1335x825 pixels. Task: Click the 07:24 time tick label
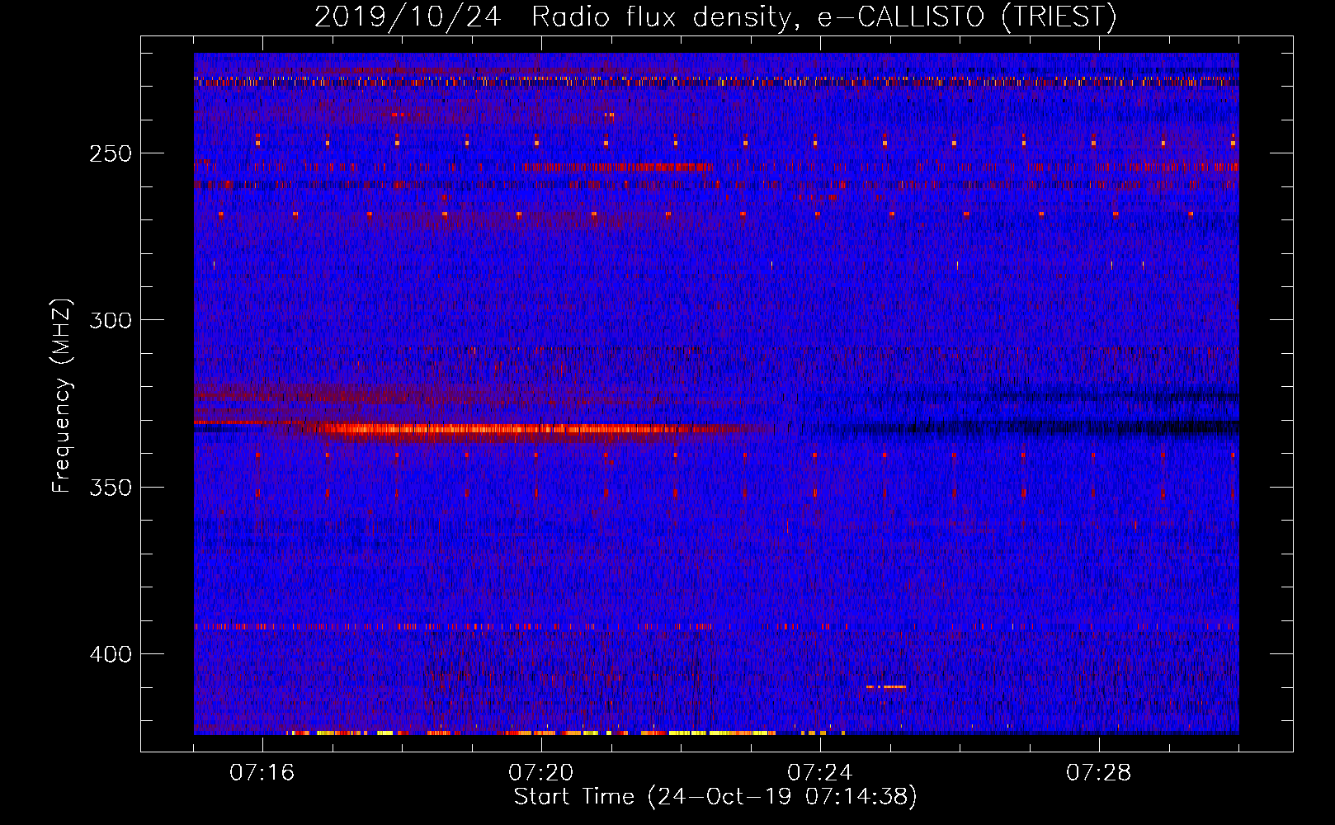point(820,773)
